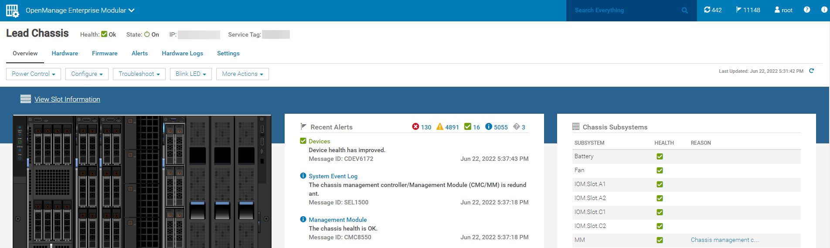Screen dimensions: 830x248
Task: Expand the Power Control dropdown
Action: coord(34,74)
